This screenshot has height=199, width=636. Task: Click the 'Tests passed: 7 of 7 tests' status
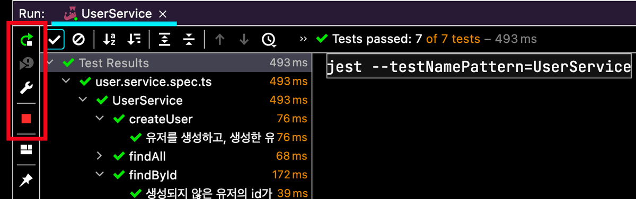(x=406, y=39)
